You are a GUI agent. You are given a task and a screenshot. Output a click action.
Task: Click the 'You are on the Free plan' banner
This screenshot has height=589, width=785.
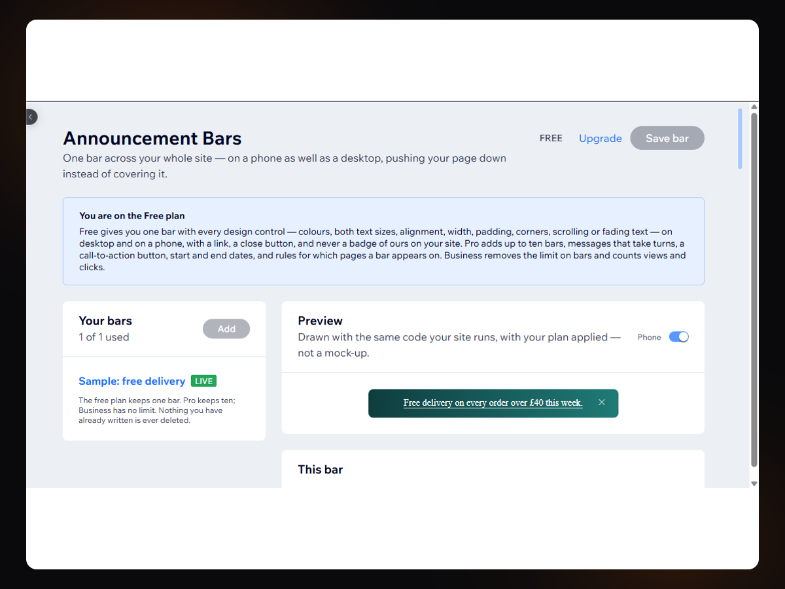(x=383, y=241)
